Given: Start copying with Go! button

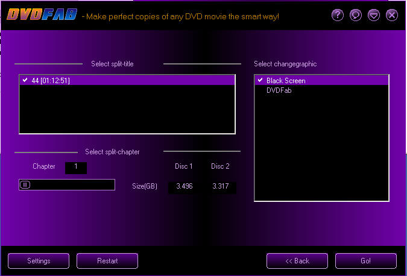Looking at the screenshot, I should (x=366, y=261).
